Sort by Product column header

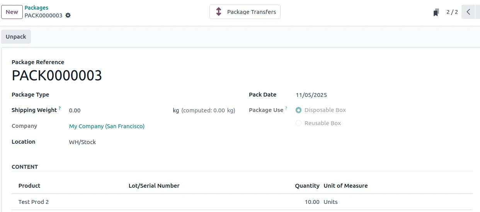[29, 186]
